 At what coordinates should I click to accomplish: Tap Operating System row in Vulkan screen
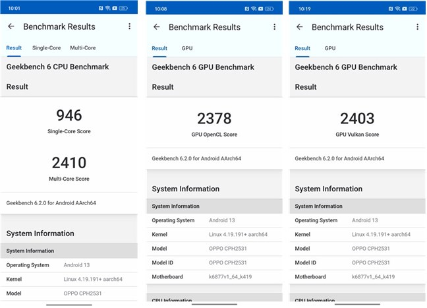[x=357, y=220]
